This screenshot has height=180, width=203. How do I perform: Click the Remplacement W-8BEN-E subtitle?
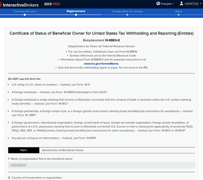coord(101,40)
